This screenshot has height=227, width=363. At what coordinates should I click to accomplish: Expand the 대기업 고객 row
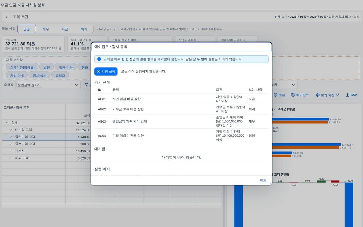pyautogui.click(x=11, y=130)
